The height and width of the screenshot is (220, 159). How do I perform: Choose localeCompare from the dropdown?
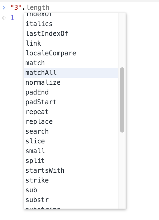coord(71,53)
